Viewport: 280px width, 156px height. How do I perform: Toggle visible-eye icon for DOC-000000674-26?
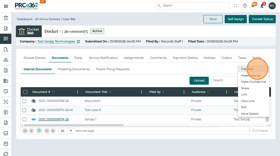[x=33, y=119]
